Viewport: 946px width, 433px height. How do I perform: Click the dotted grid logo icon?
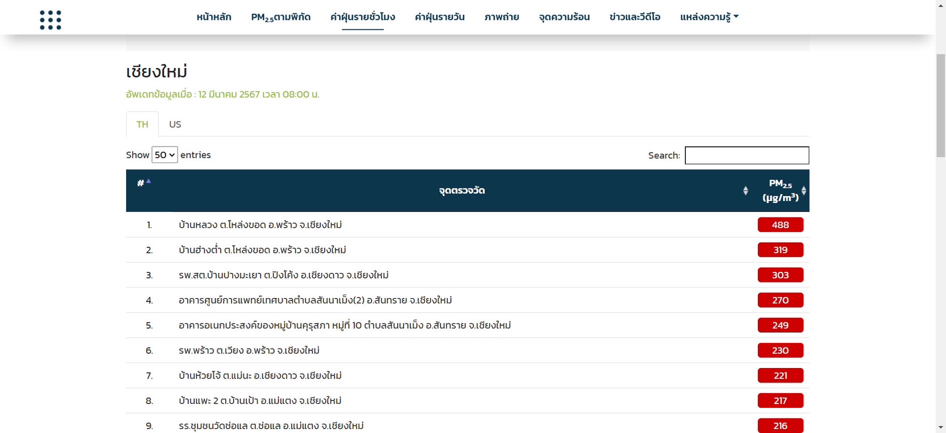pos(51,20)
